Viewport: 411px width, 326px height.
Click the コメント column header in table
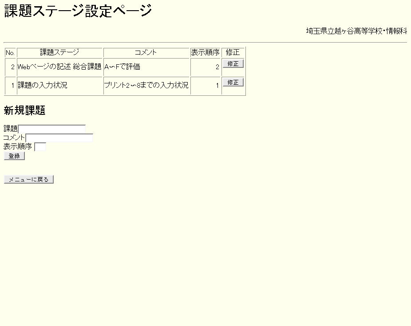(146, 53)
